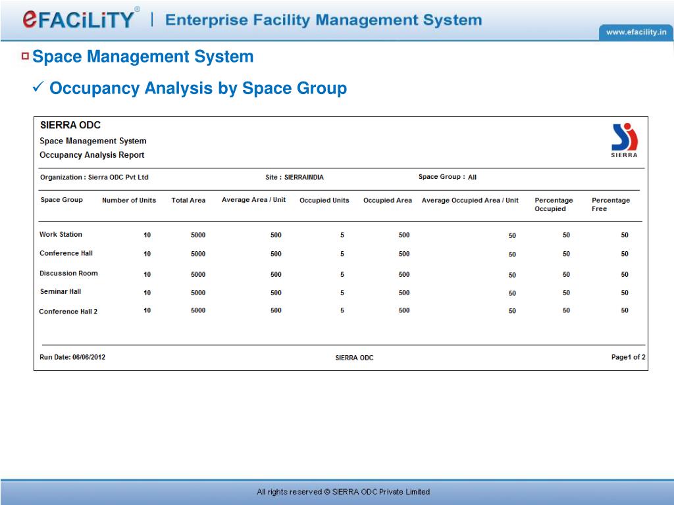Click the 'Occupied Units' column header

pyautogui.click(x=324, y=200)
